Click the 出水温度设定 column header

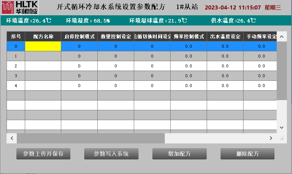[225, 36]
